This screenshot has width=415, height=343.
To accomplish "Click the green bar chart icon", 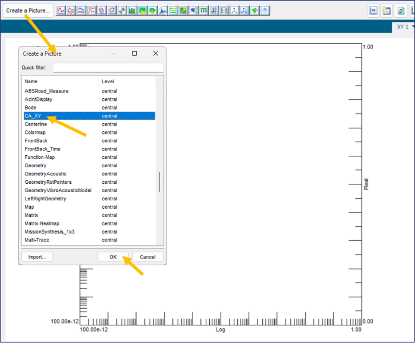I will click(x=132, y=11).
